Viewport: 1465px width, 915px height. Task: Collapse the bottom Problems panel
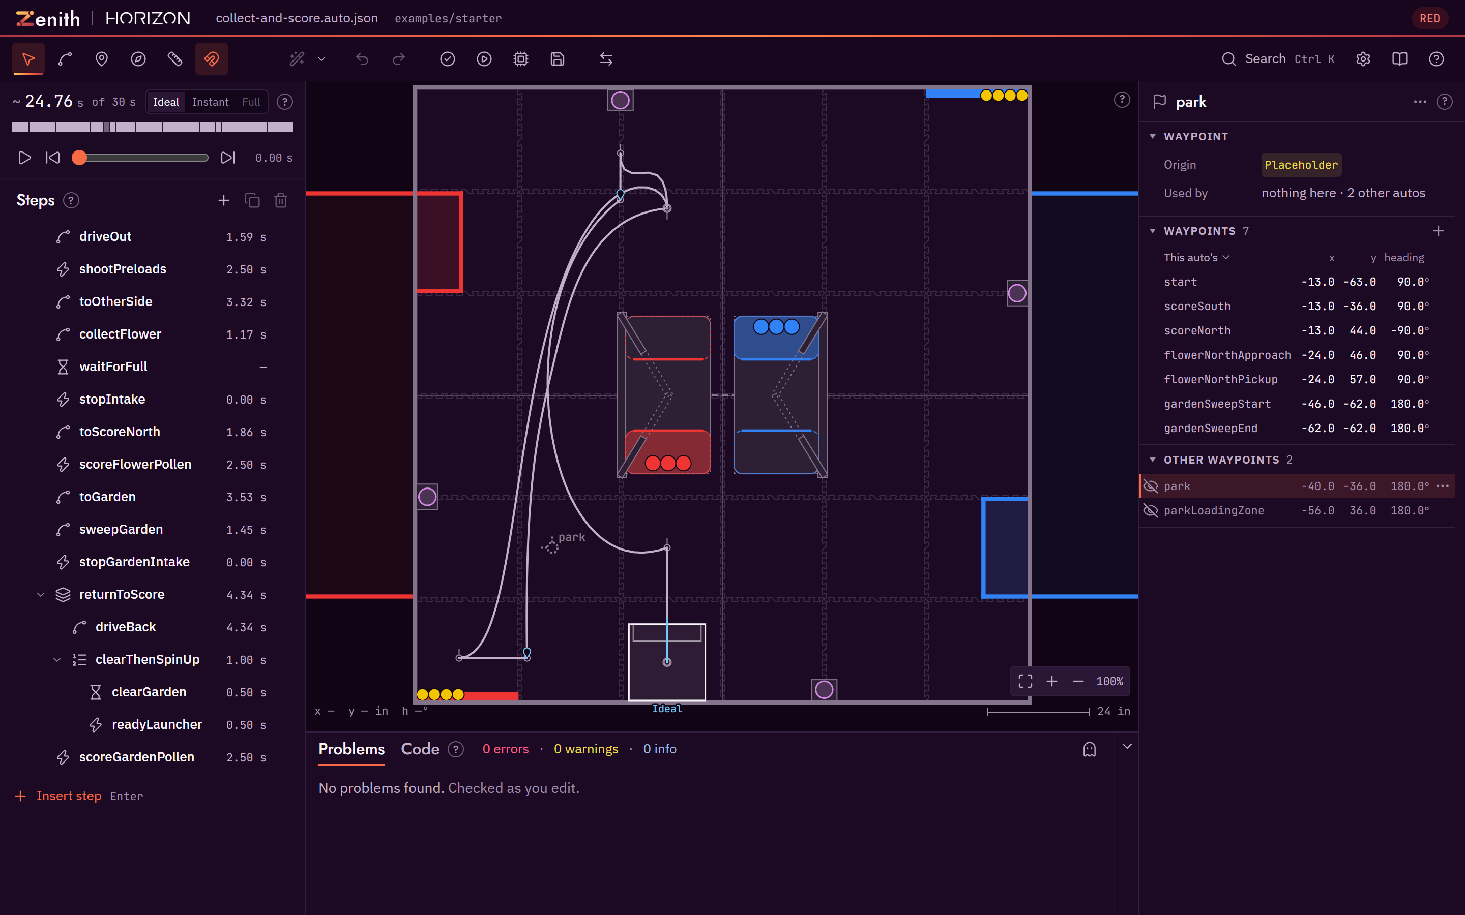point(1127,746)
